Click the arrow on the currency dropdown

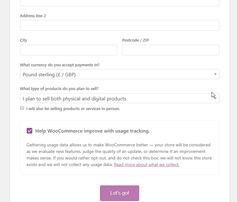point(215,74)
